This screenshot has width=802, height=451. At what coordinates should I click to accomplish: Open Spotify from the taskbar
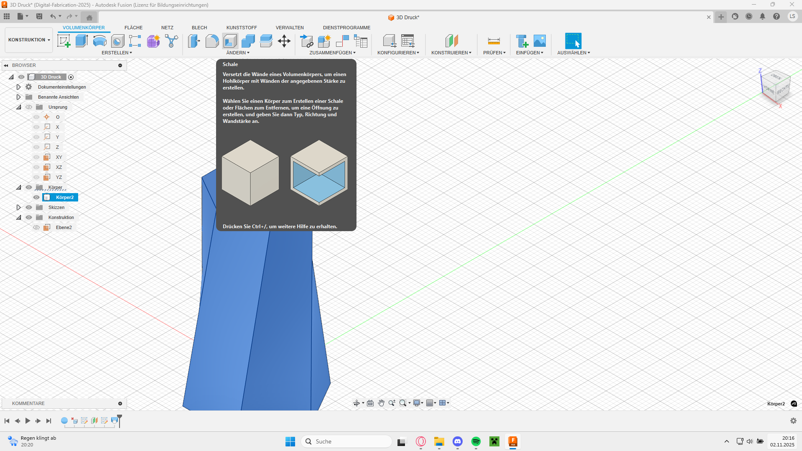tap(476, 441)
